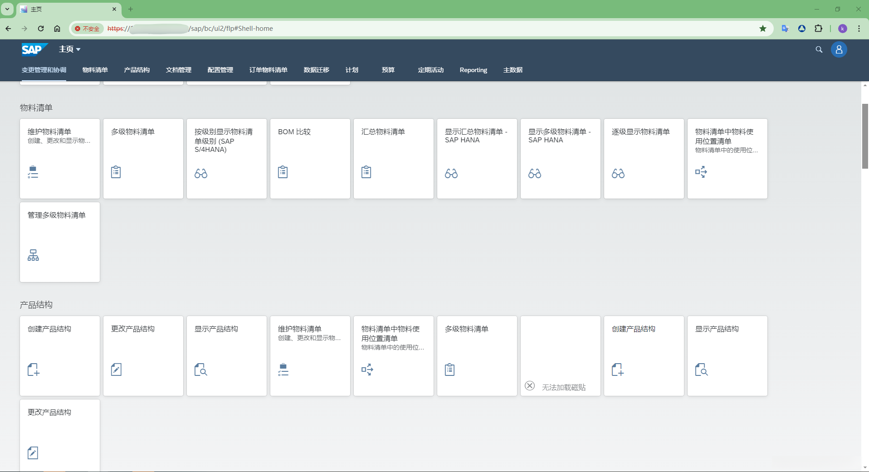
Task: Open the 定期活动 tab
Action: point(431,70)
